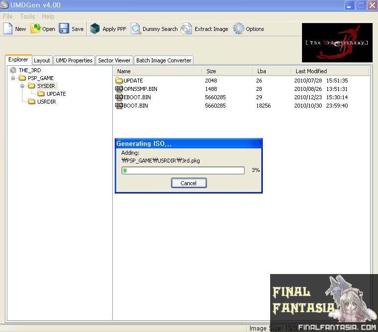Sort the list by the Size column
Viewport: 378px width, 332px height.
pyautogui.click(x=227, y=71)
